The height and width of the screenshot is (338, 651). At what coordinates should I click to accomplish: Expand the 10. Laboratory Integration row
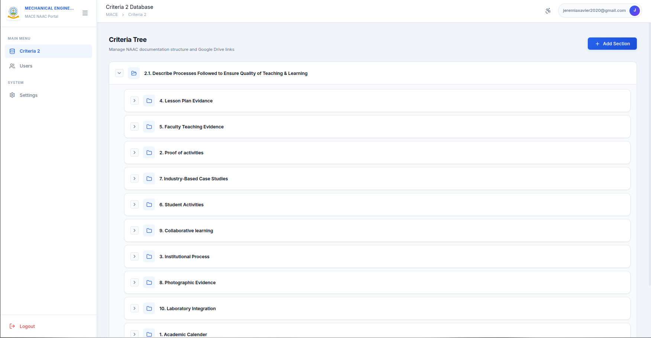click(x=135, y=308)
